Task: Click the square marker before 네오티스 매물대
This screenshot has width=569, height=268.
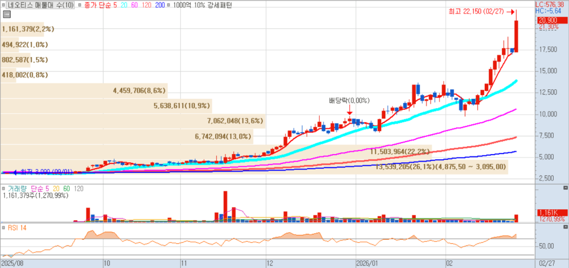Action: point(4,5)
